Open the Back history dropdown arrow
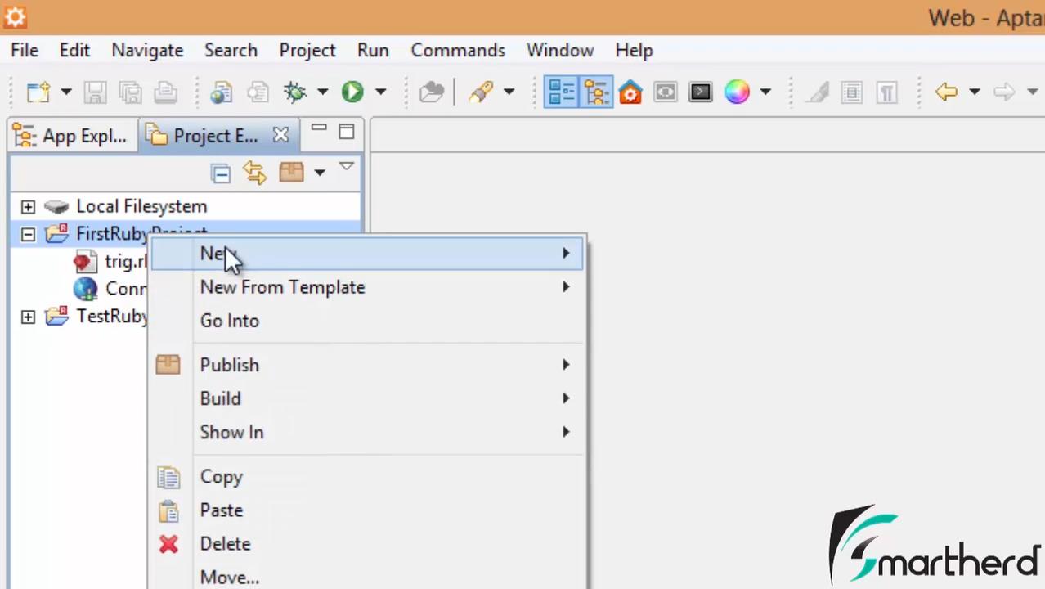This screenshot has height=589, width=1045. pyautogui.click(x=975, y=92)
